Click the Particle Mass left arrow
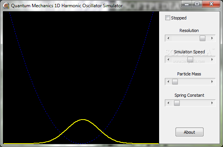The image size is (223, 147). tap(168, 82)
